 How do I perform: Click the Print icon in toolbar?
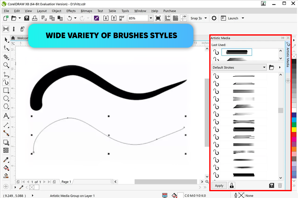[x=34, y=18]
